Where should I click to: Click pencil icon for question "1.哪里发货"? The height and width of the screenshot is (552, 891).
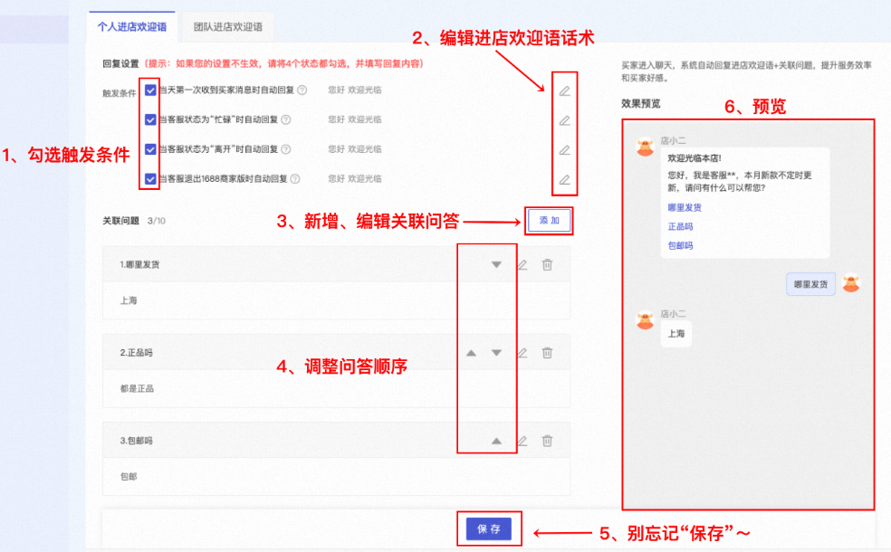tap(522, 265)
